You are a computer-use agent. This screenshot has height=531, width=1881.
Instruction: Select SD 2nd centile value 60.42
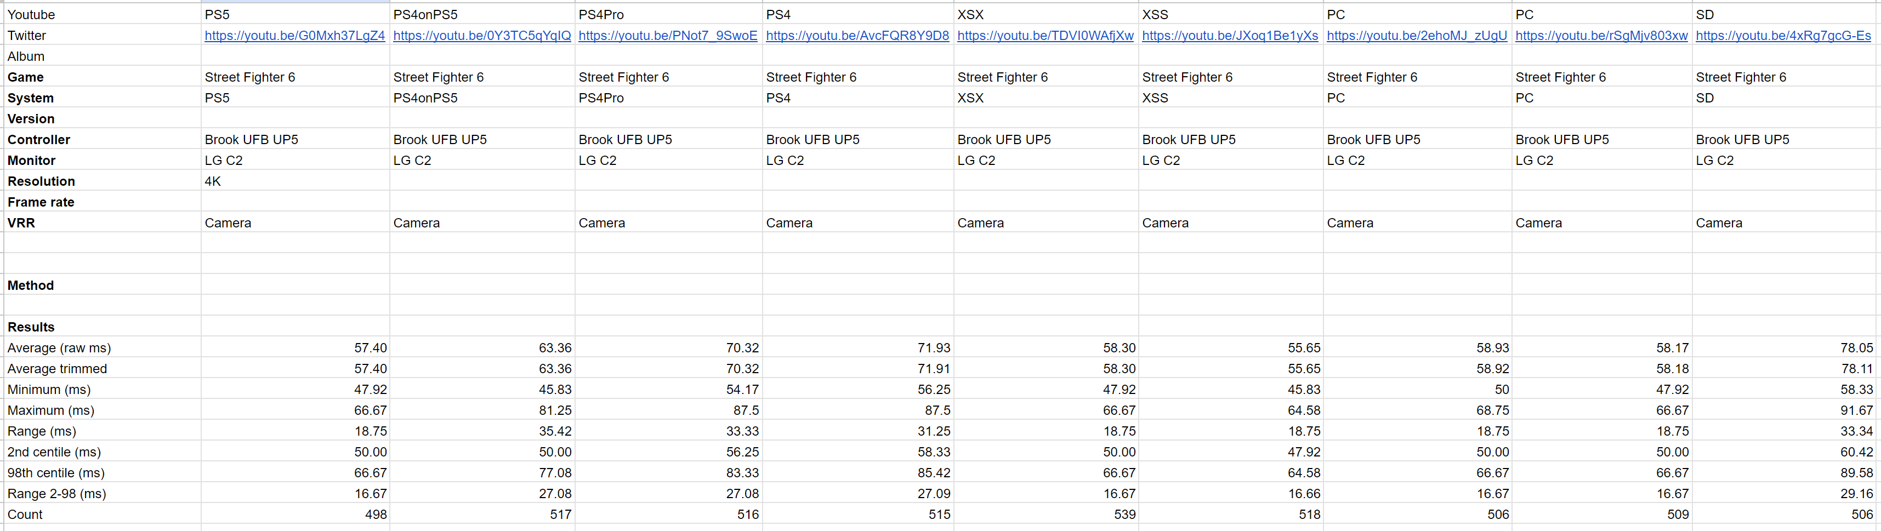pos(1784,452)
